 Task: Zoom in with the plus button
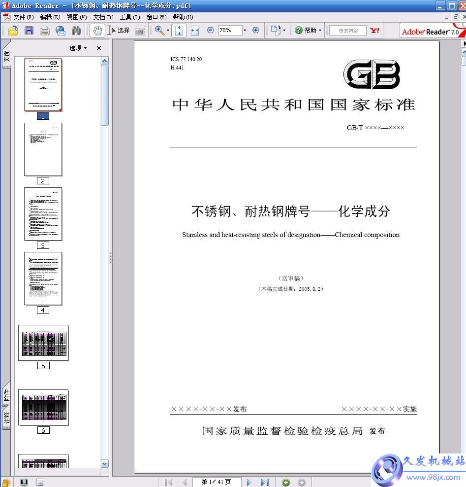255,30
